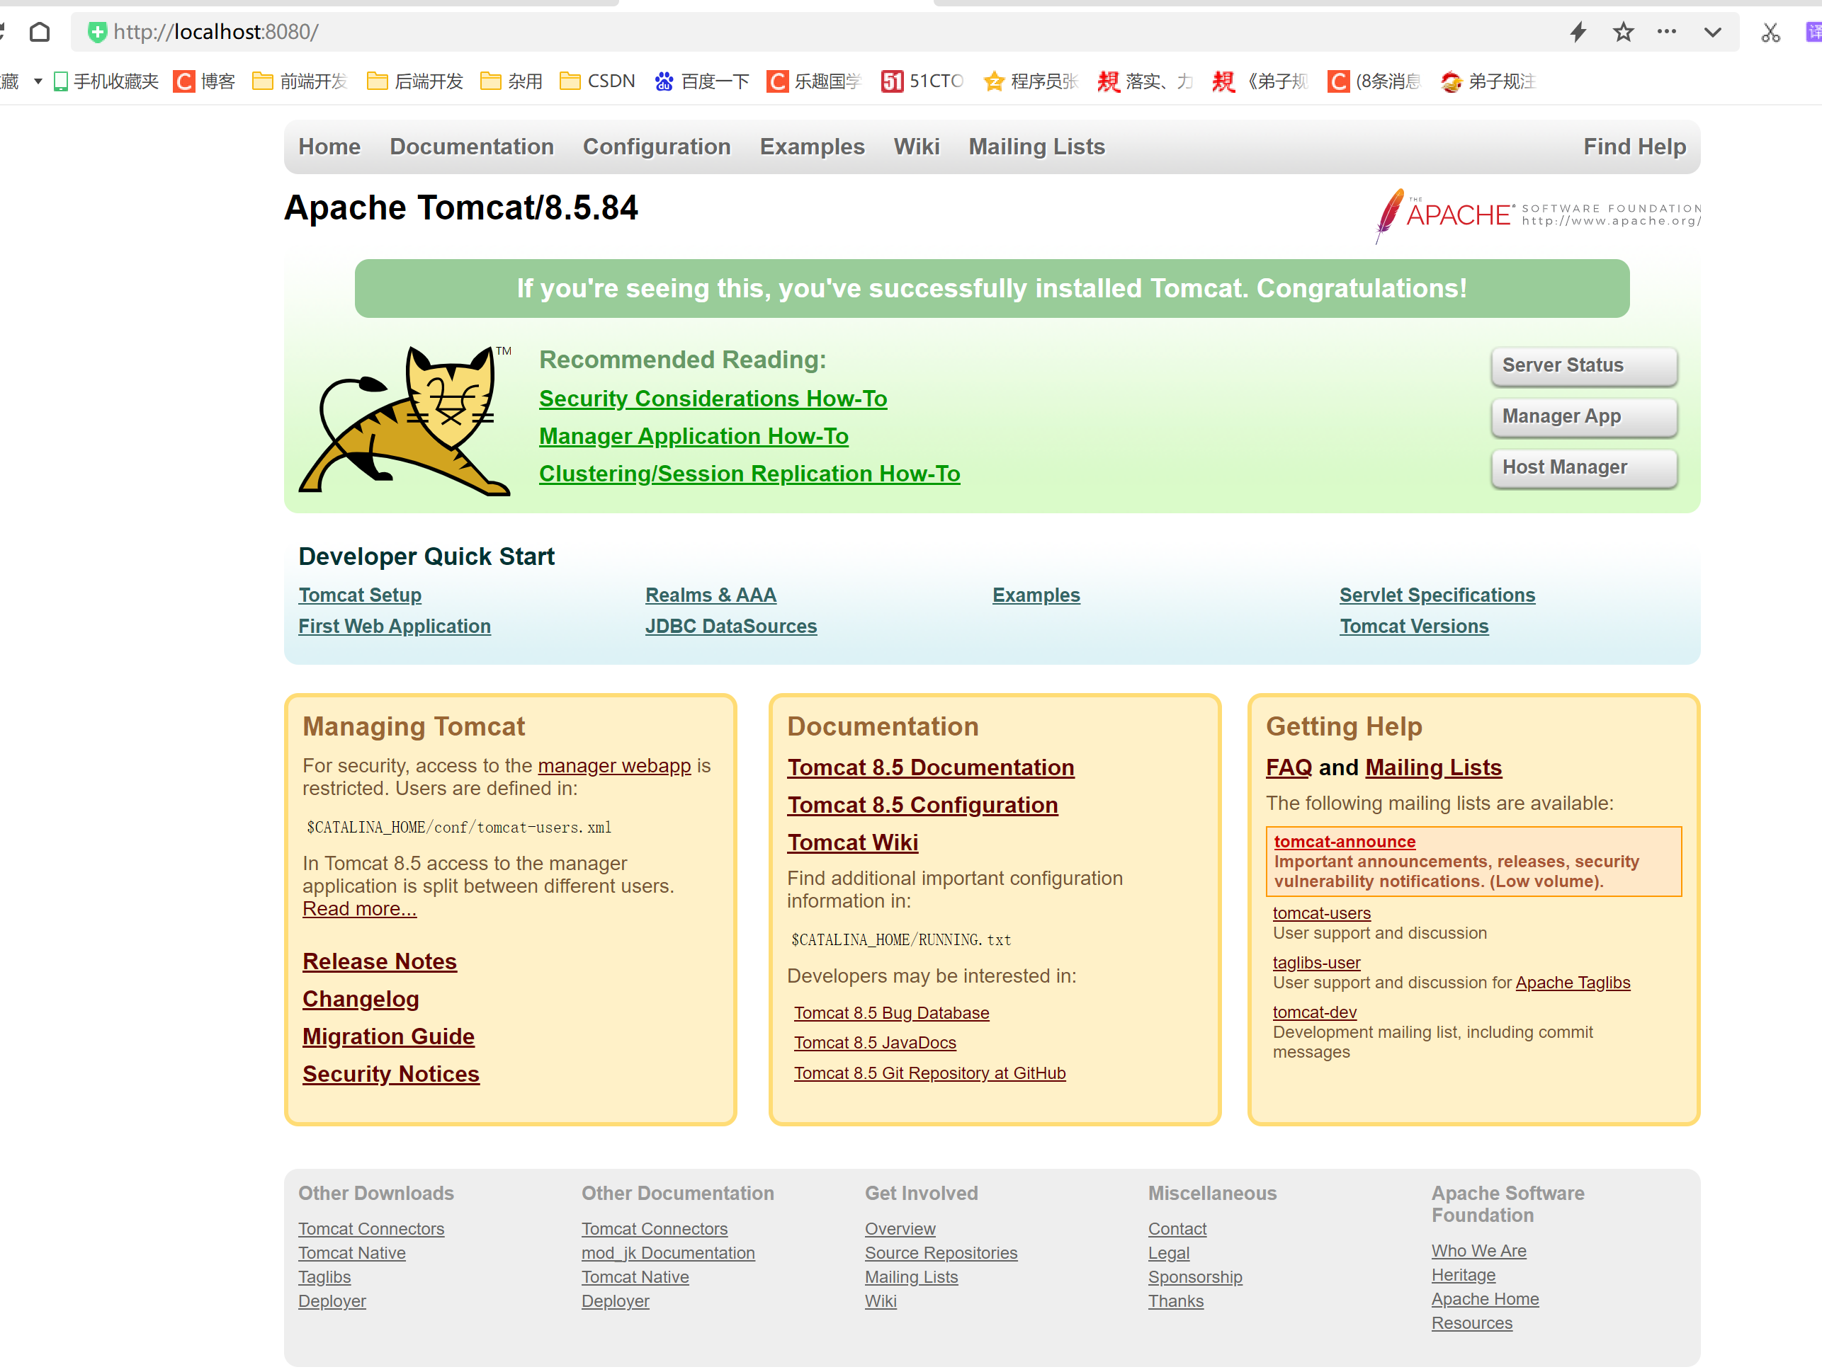Image resolution: width=1822 pixels, height=1372 pixels.
Task: Open the Tomcat Wiki link
Action: coord(852,842)
